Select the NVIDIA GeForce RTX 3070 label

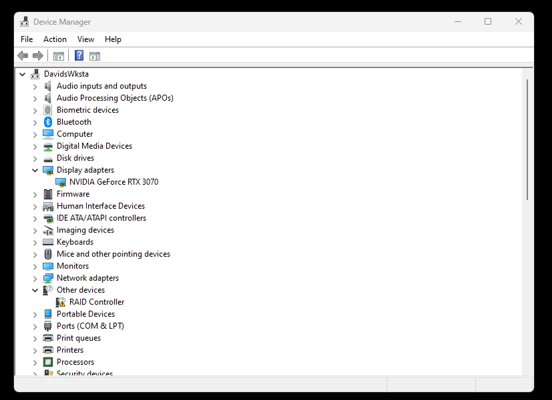pos(113,182)
